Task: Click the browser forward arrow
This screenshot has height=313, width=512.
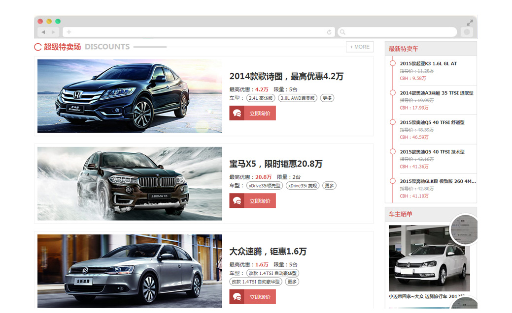Action: point(54,32)
